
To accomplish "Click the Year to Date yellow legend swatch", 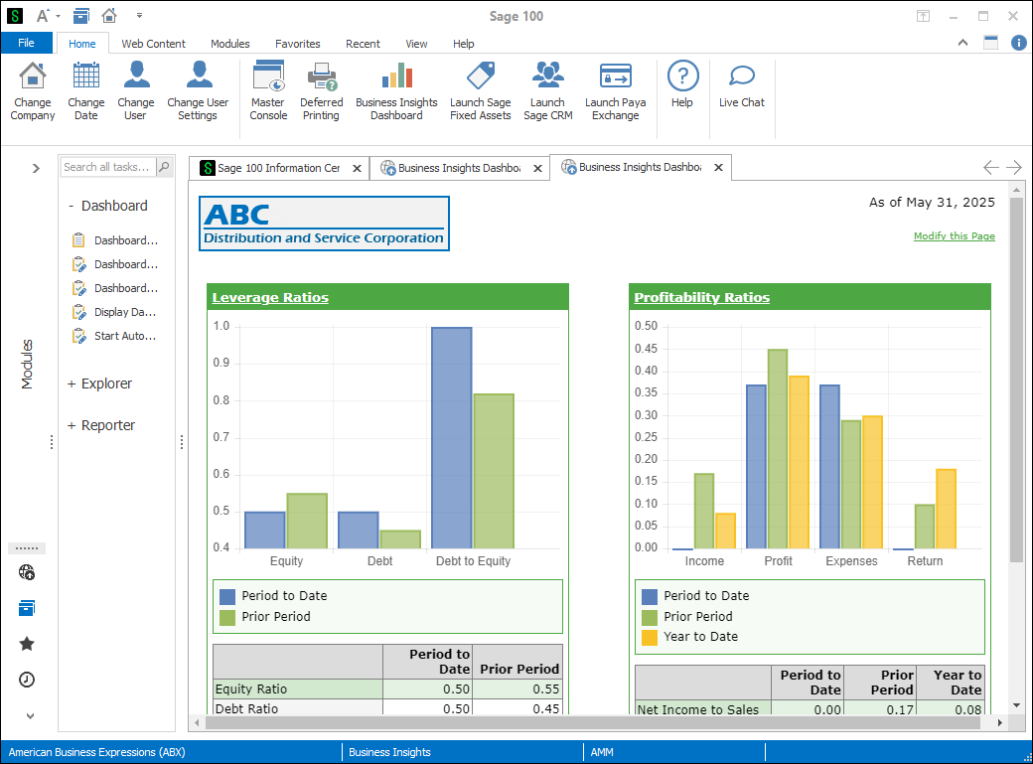I will (650, 637).
